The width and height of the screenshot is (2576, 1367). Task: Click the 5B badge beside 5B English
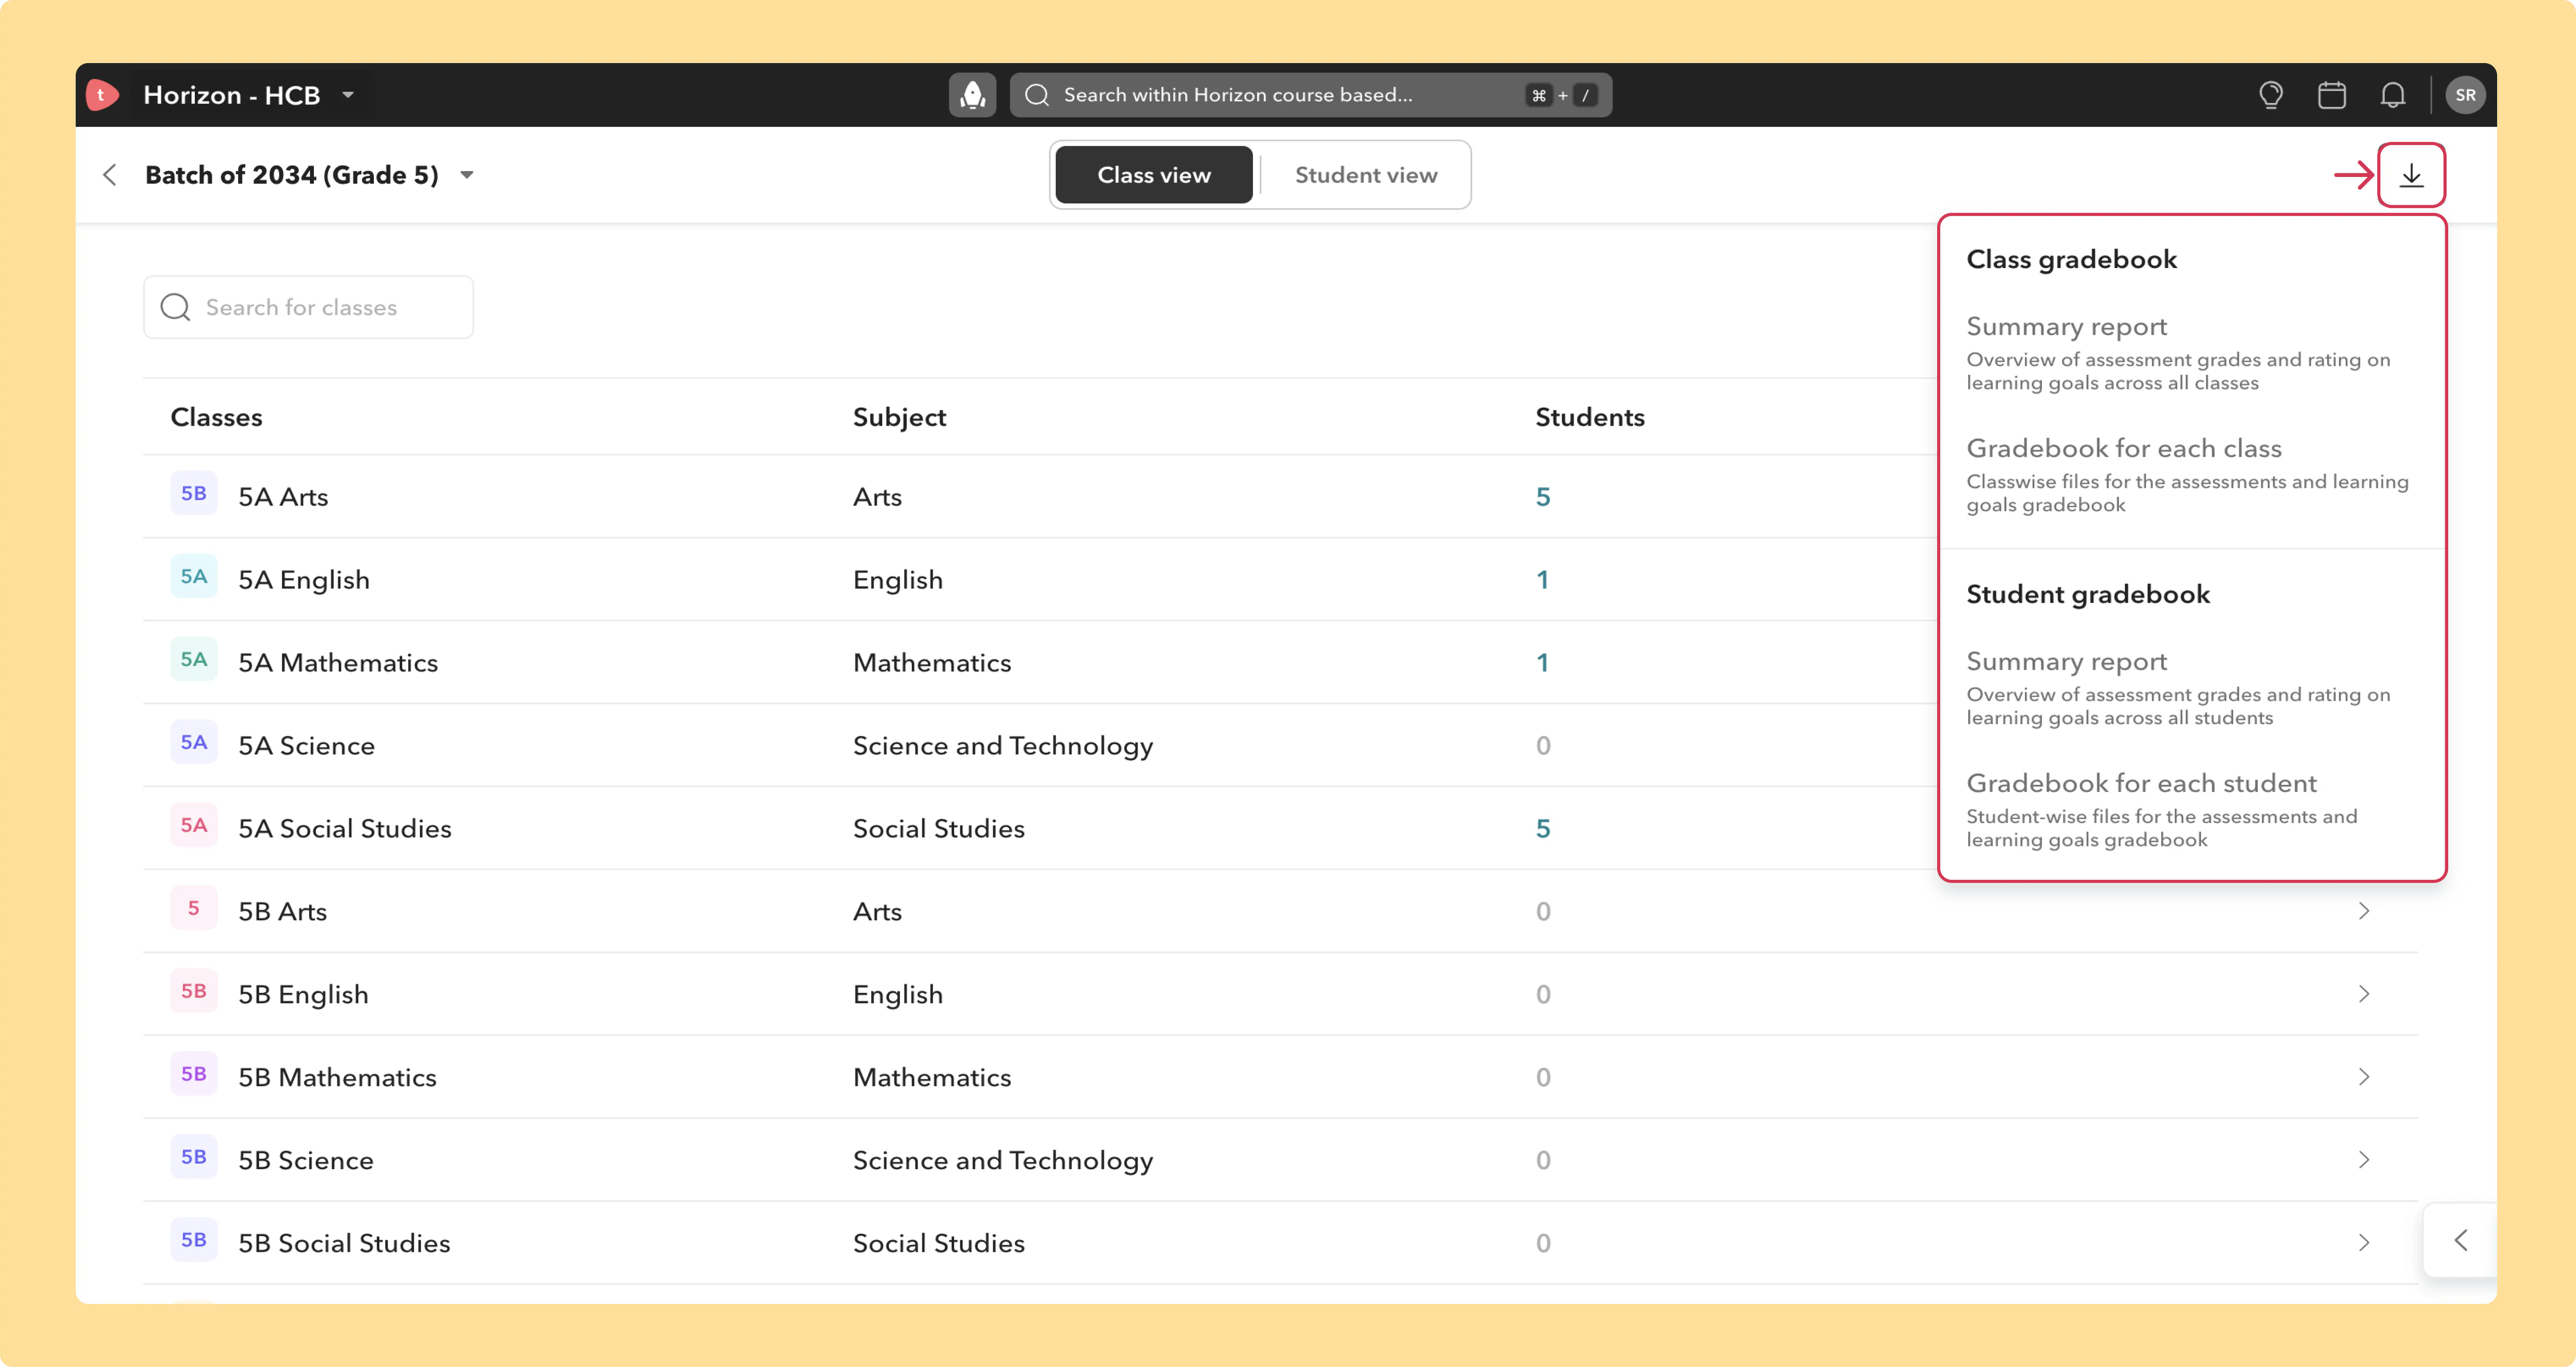point(194,991)
